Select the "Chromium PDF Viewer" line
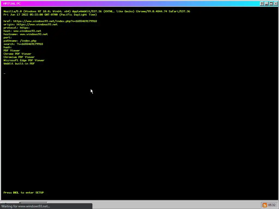 [x=19, y=57]
